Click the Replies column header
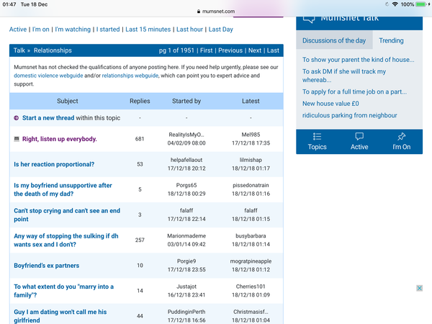 click(x=140, y=101)
